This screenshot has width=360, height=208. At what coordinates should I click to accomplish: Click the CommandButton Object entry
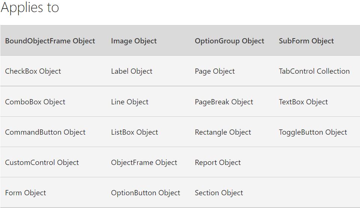pos(45,132)
